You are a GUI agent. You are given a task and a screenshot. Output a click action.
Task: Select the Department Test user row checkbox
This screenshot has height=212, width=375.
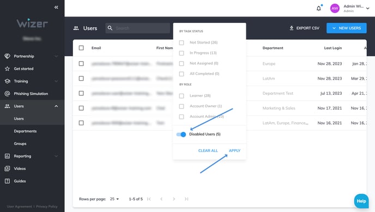point(81,93)
